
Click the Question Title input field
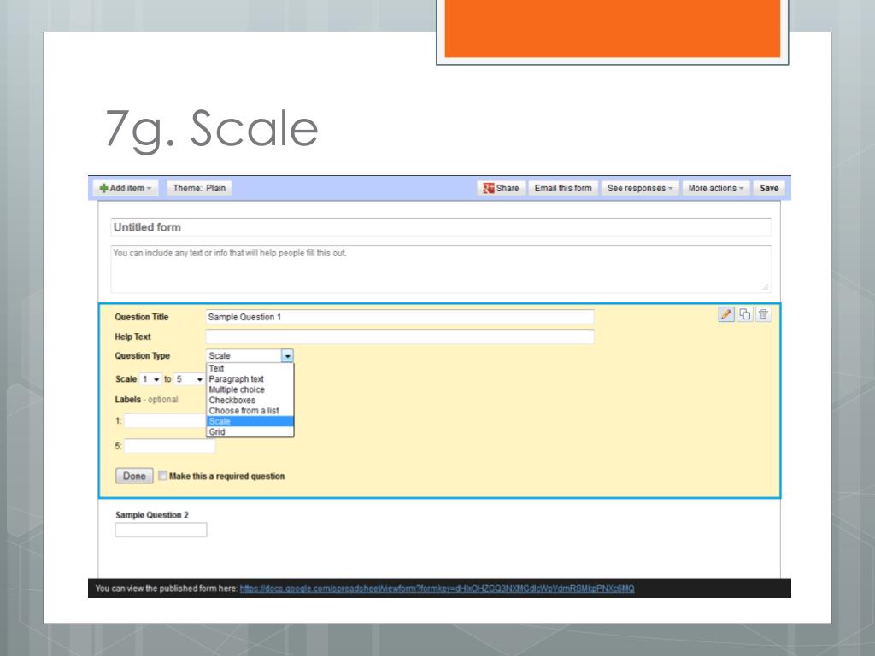(x=400, y=317)
